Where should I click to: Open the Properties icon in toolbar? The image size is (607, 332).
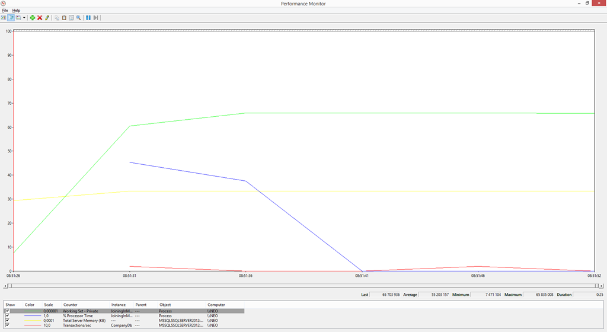71,18
